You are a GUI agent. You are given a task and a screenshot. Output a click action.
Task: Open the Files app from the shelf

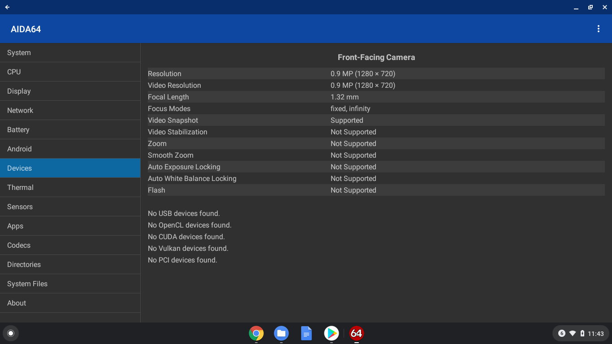pos(281,333)
